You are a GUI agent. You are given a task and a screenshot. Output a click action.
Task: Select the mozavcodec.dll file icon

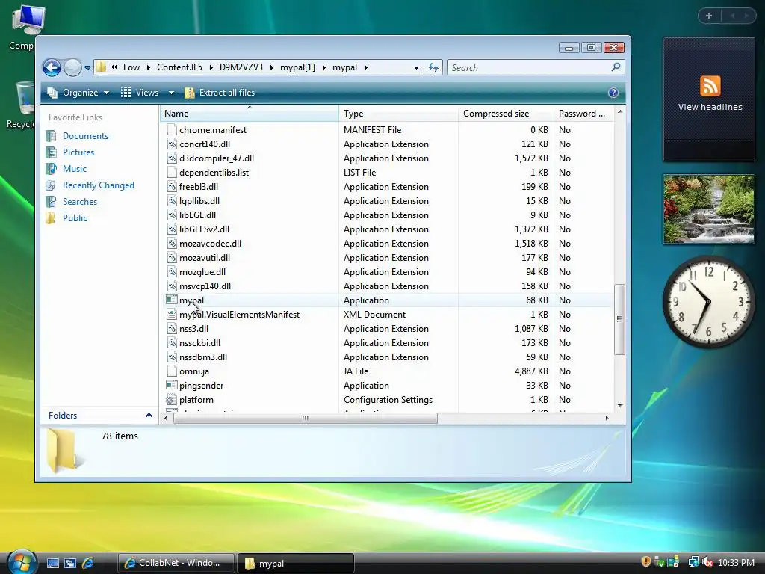[171, 243]
